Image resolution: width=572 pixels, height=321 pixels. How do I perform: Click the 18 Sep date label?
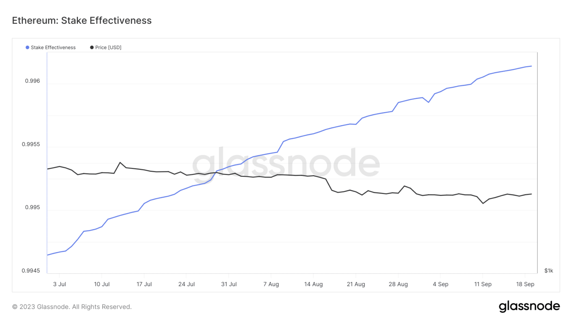525,284
